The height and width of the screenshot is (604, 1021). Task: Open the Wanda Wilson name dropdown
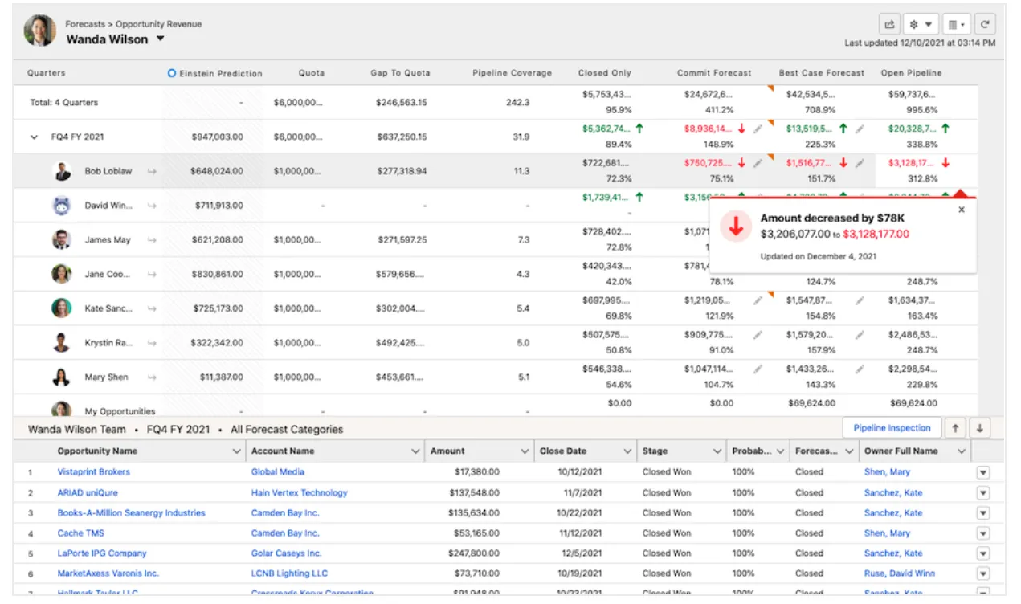point(161,39)
